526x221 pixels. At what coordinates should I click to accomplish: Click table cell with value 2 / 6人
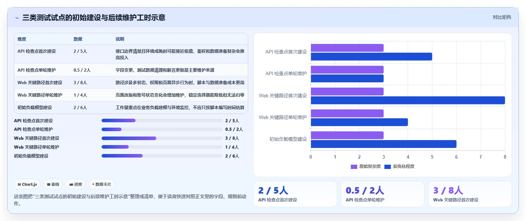(x=80, y=108)
